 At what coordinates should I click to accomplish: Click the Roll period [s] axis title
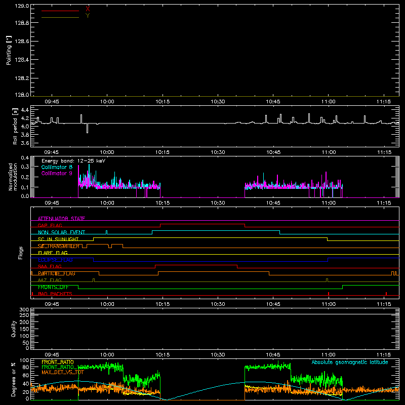[15, 127]
